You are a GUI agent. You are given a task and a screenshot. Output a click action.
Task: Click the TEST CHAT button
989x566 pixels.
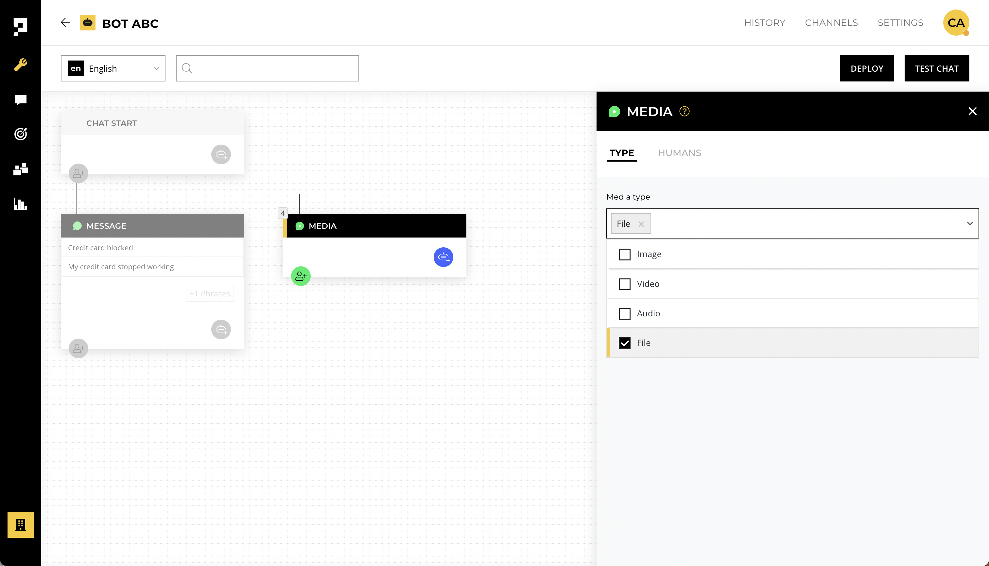[937, 68]
